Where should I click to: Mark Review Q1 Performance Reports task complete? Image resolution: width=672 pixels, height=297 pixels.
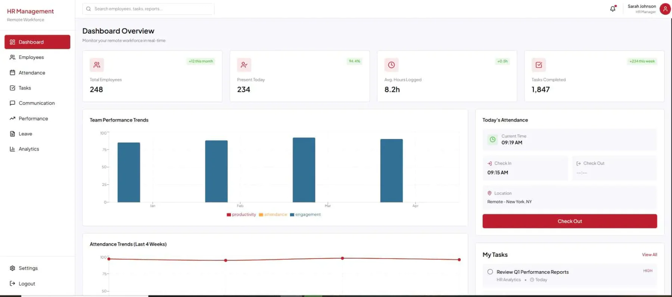[490, 272]
